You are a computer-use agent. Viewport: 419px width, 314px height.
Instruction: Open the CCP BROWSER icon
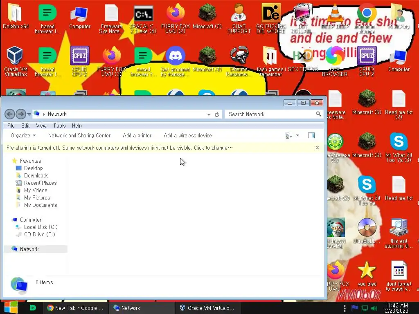tap(335, 61)
